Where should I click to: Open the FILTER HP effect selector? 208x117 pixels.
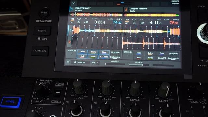click(x=80, y=62)
